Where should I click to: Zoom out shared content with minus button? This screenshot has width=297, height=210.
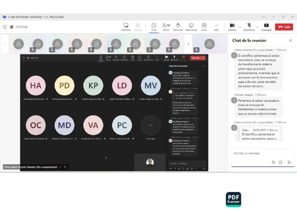[x=60, y=167]
